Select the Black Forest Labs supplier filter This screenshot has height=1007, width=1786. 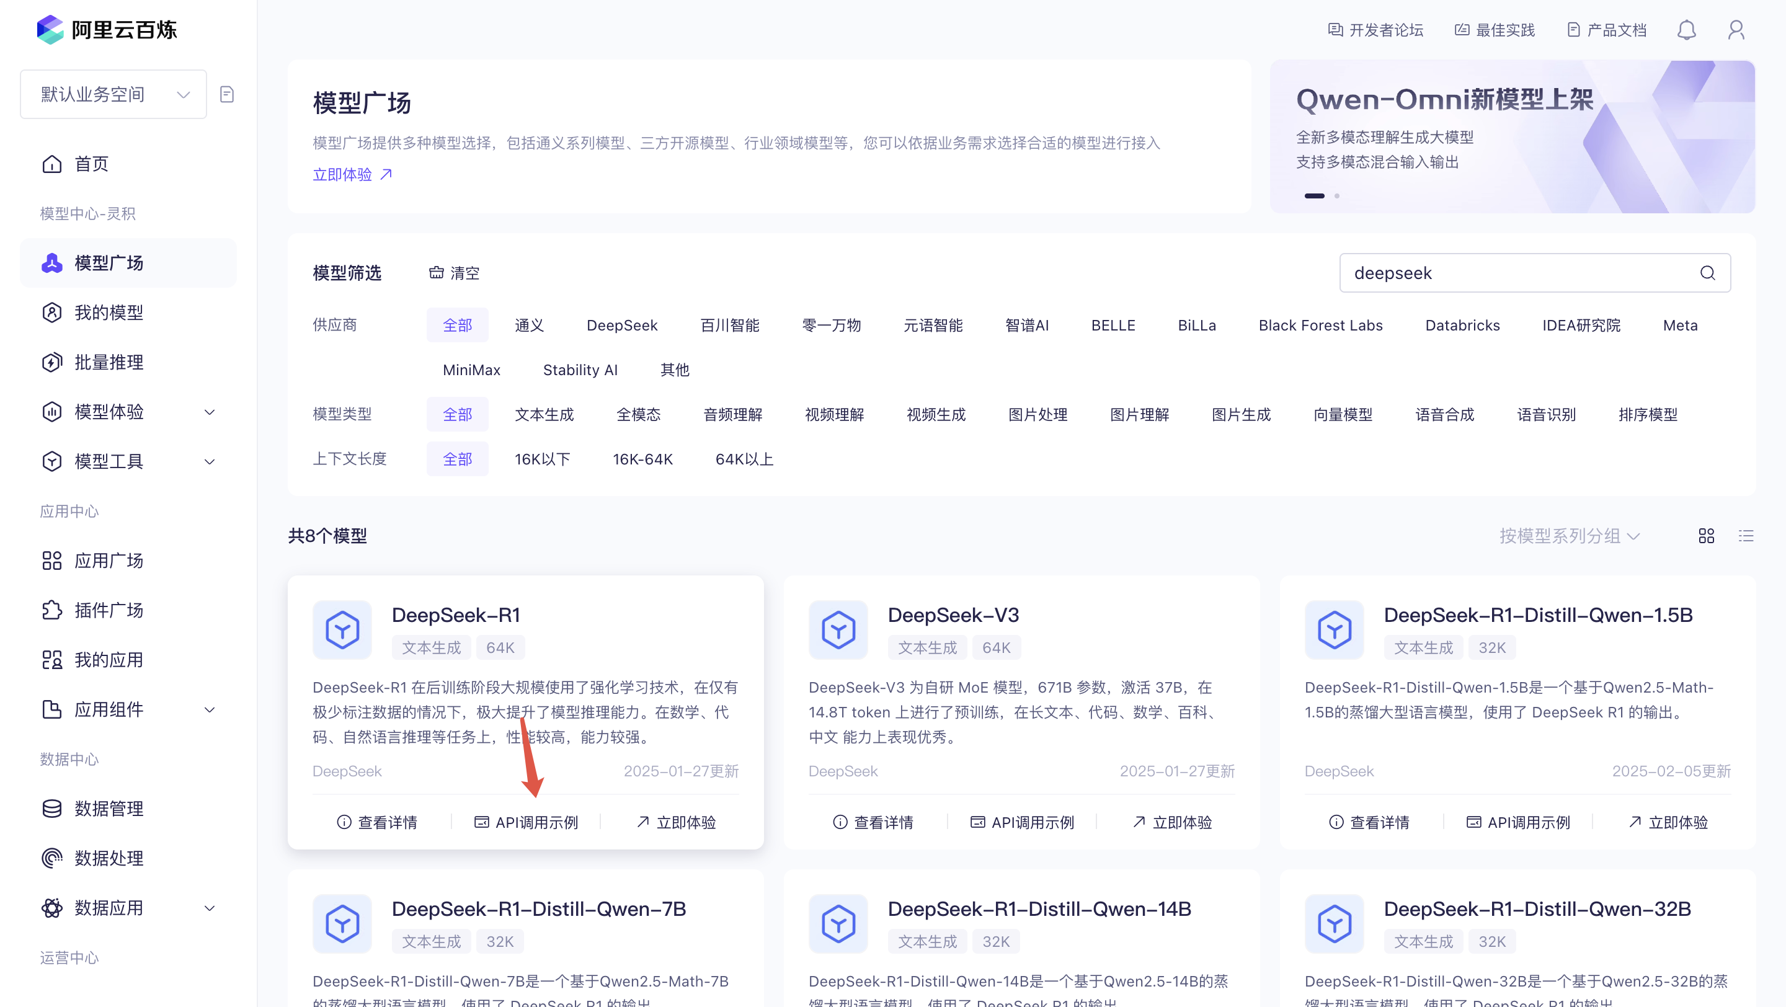click(x=1320, y=325)
